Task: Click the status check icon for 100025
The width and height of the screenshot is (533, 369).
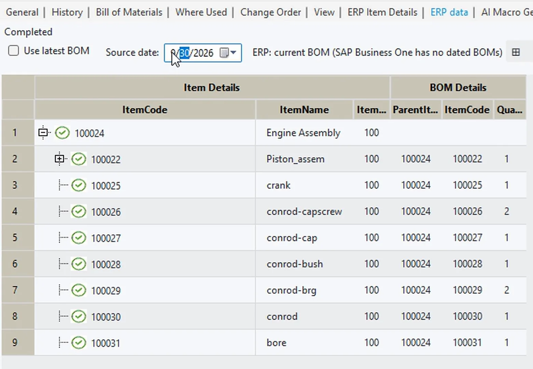Action: pos(79,185)
